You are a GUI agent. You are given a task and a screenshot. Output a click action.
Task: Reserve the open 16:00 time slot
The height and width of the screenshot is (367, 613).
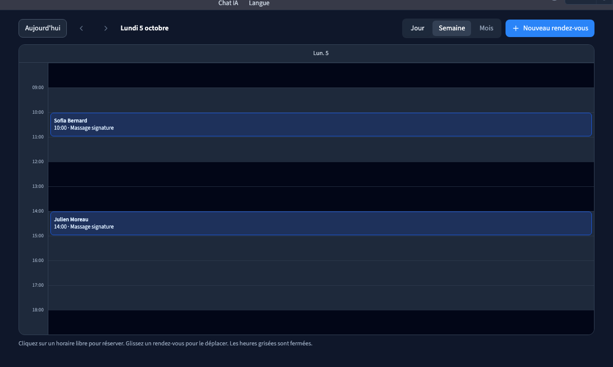pyautogui.click(x=321, y=273)
